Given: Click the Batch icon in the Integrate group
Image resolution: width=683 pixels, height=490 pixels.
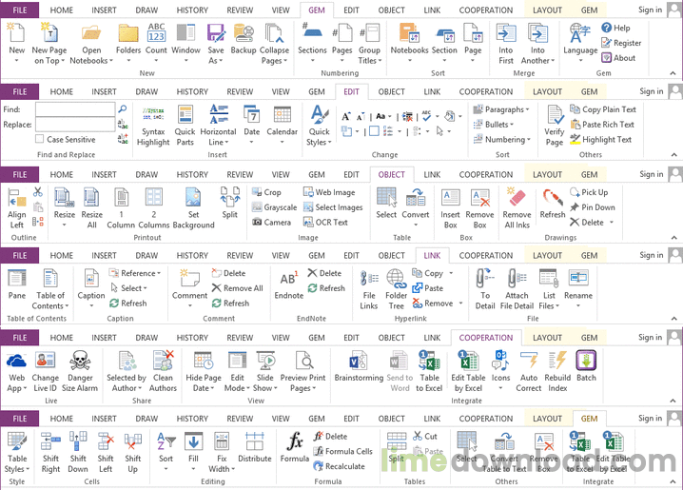Looking at the screenshot, I should 586,361.
